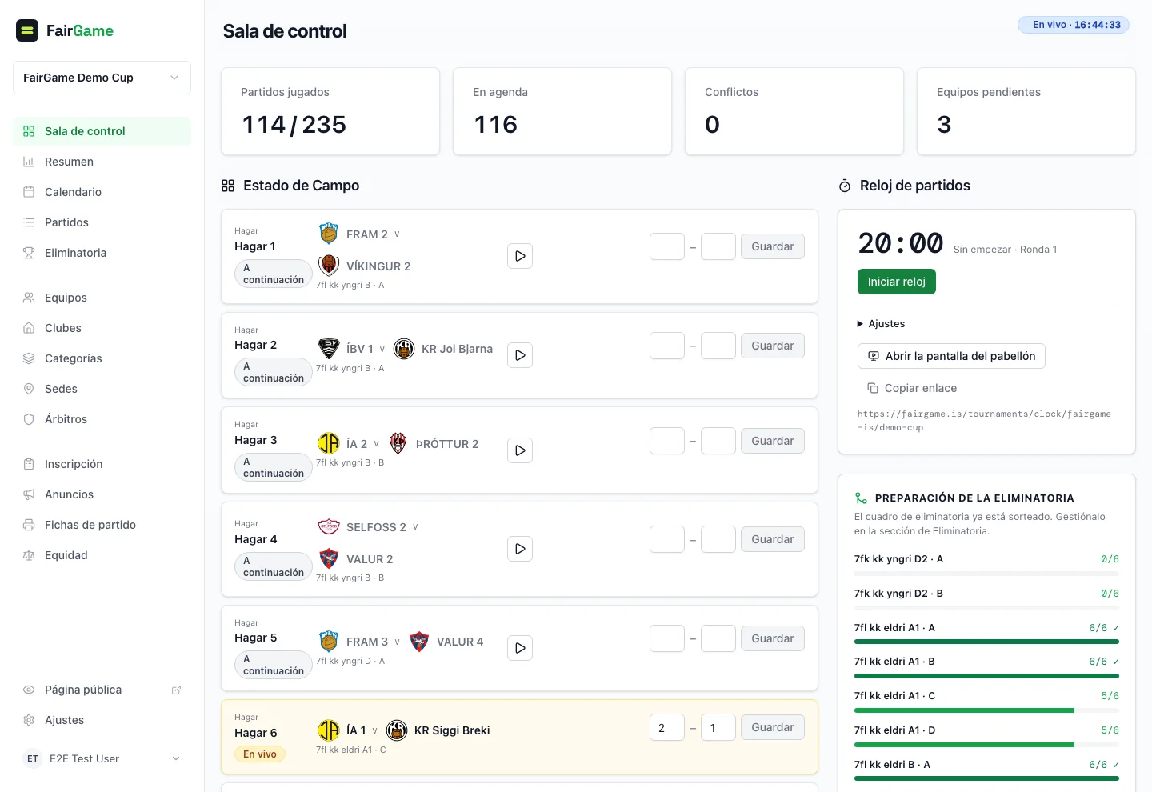Click the Guardar button for Hagar 3
The image size is (1152, 792).
point(773,441)
